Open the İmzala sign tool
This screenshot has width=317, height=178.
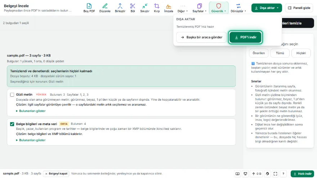tap(169, 8)
